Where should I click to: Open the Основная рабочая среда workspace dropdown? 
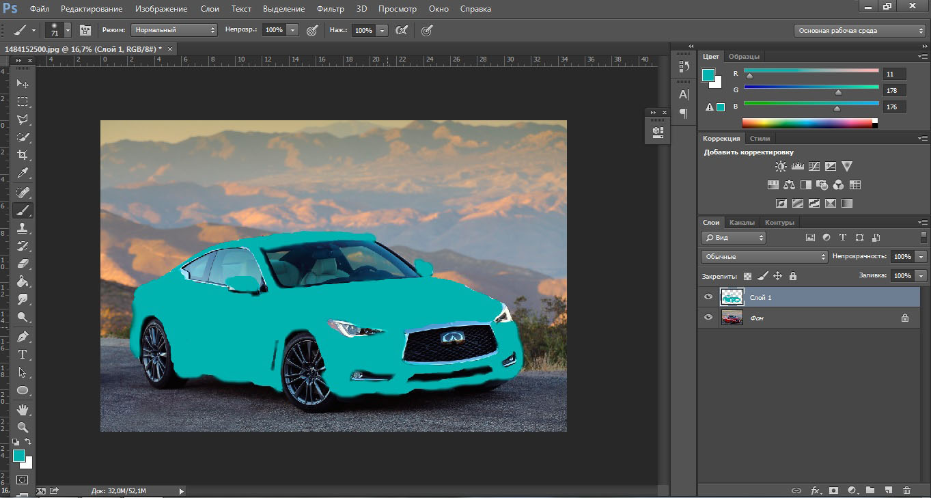(x=860, y=30)
